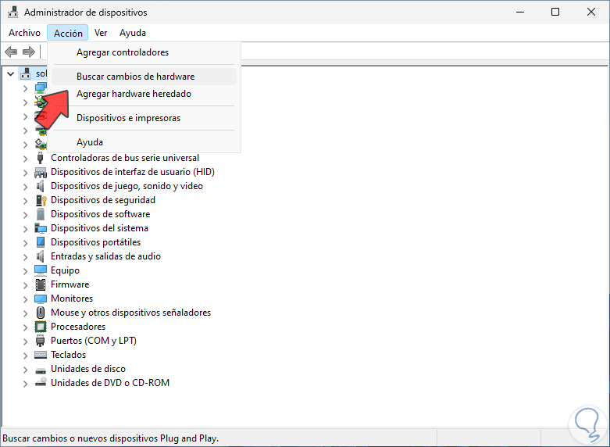The image size is (610, 447).
Task: Open the Archivo menu
Action: [x=24, y=33]
